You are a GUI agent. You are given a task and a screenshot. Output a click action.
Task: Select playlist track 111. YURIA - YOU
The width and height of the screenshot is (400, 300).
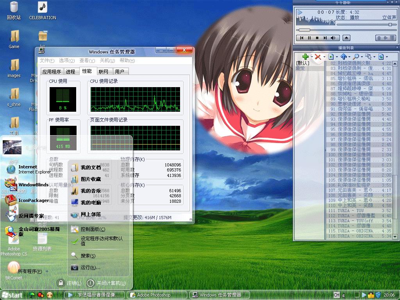point(360,211)
